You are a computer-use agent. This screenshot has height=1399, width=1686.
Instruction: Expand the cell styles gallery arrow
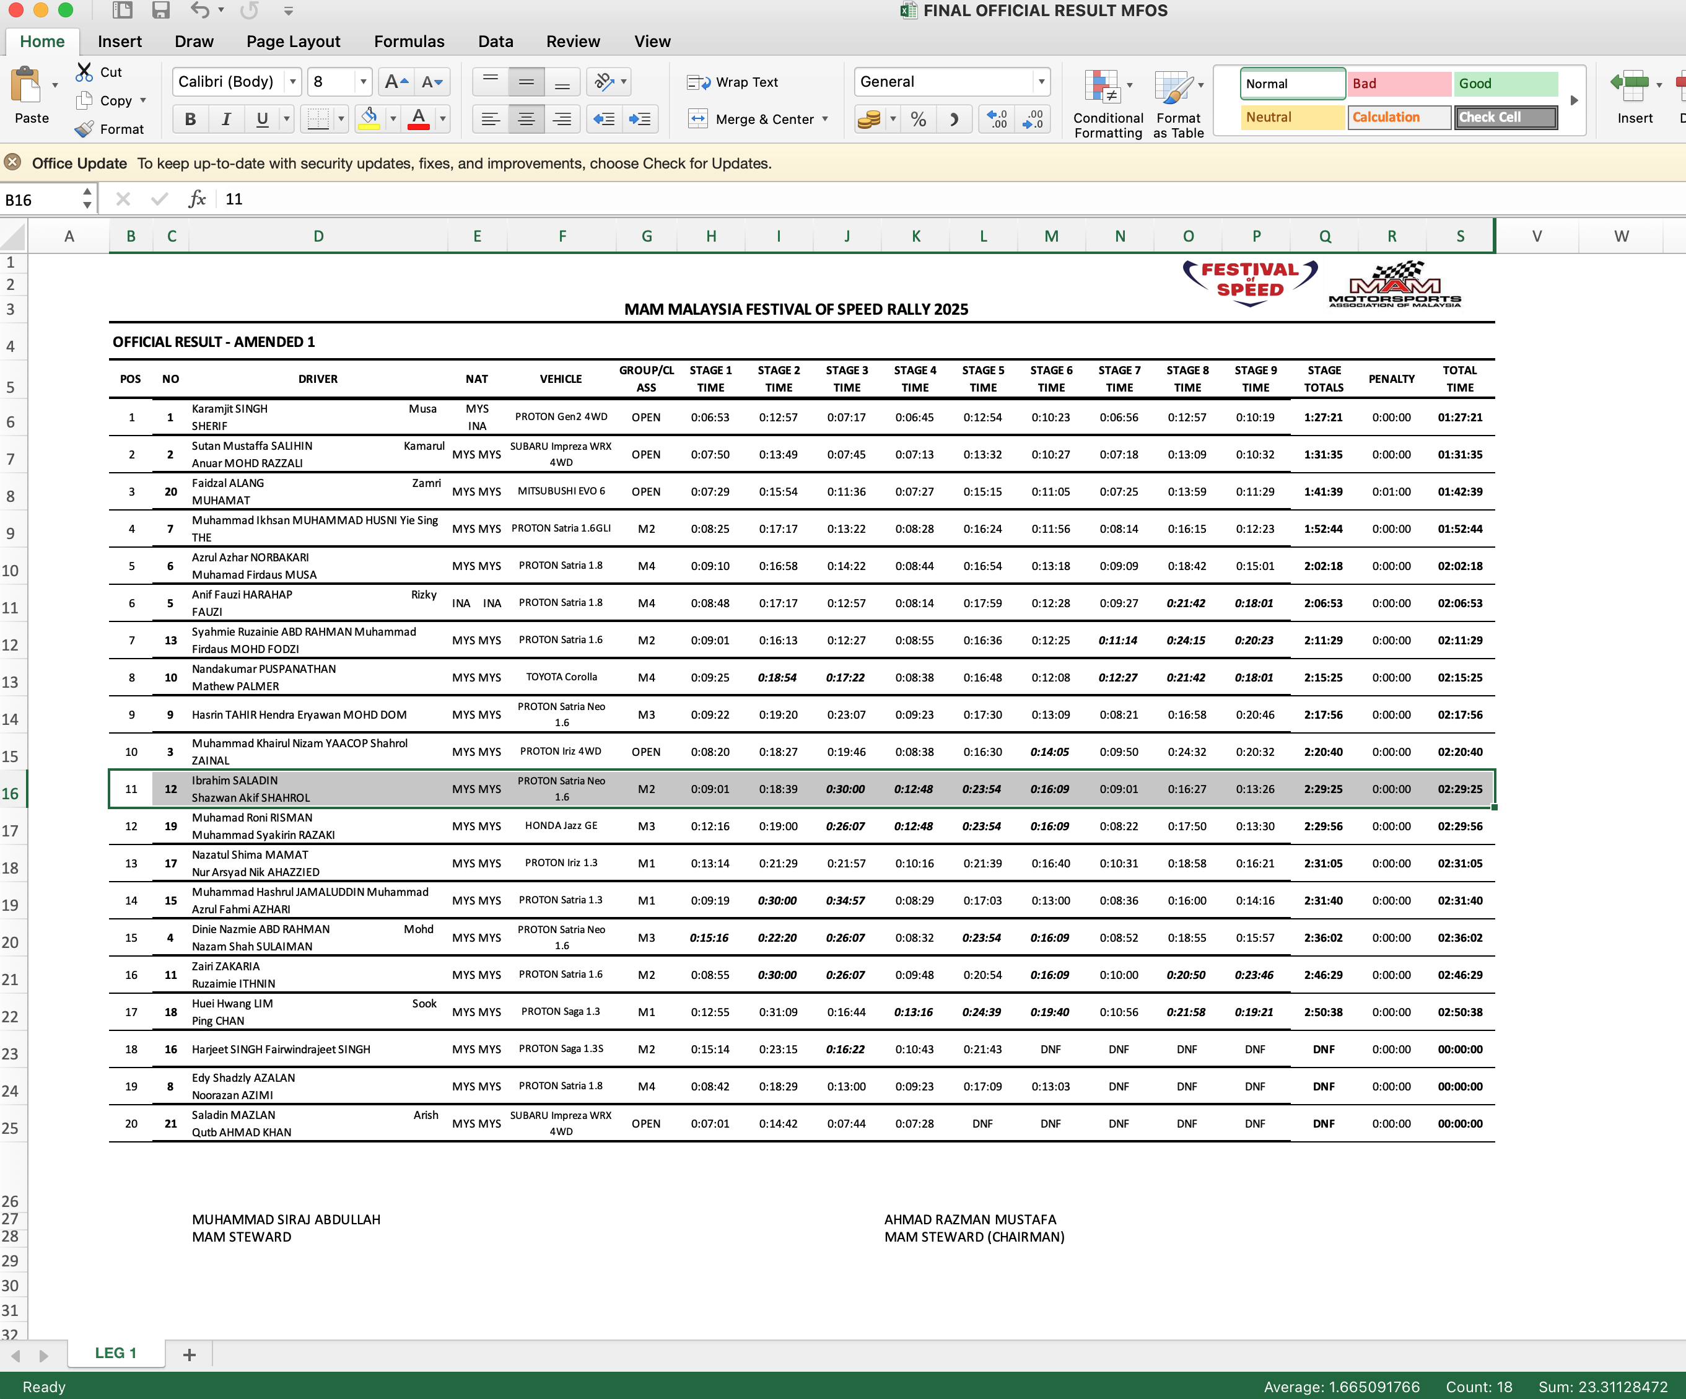[x=1574, y=100]
